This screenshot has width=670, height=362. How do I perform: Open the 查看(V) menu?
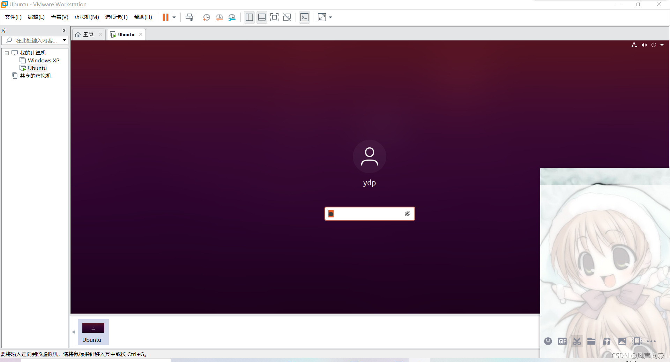point(60,17)
